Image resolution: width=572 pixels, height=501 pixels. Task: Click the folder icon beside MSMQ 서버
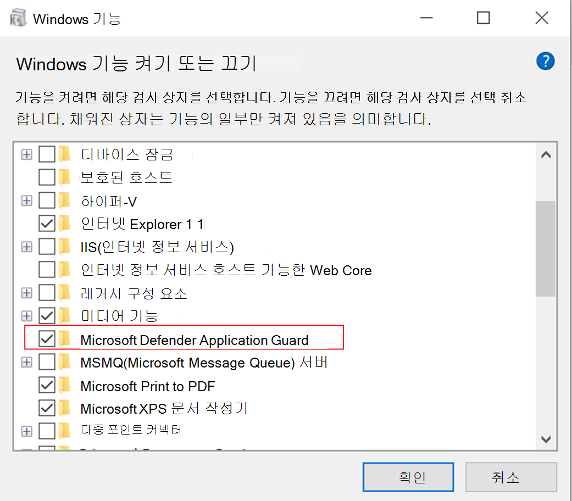coord(65,362)
